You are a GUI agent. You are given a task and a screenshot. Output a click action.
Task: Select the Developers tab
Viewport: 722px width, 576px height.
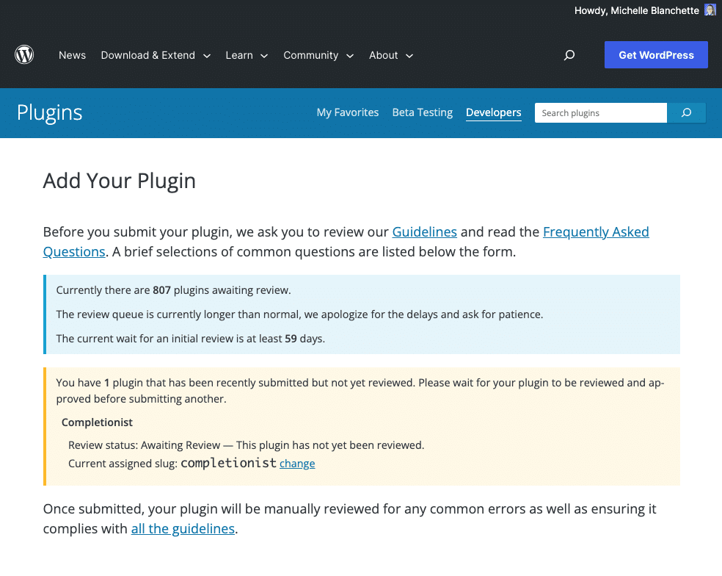pyautogui.click(x=494, y=112)
